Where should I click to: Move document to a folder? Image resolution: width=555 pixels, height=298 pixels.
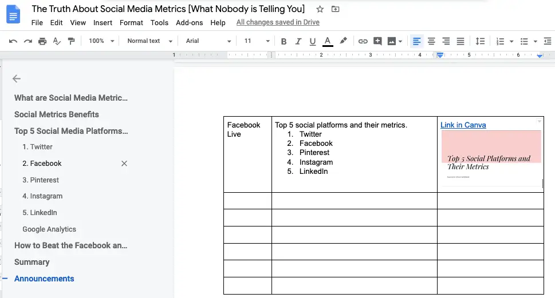[x=335, y=9]
